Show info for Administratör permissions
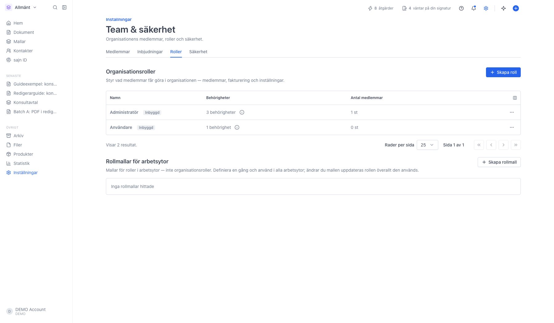Image resolution: width=554 pixels, height=323 pixels. [x=242, y=112]
